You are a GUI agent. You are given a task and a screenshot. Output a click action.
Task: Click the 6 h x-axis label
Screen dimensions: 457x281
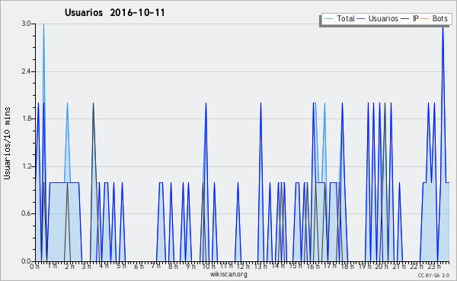point(139,267)
